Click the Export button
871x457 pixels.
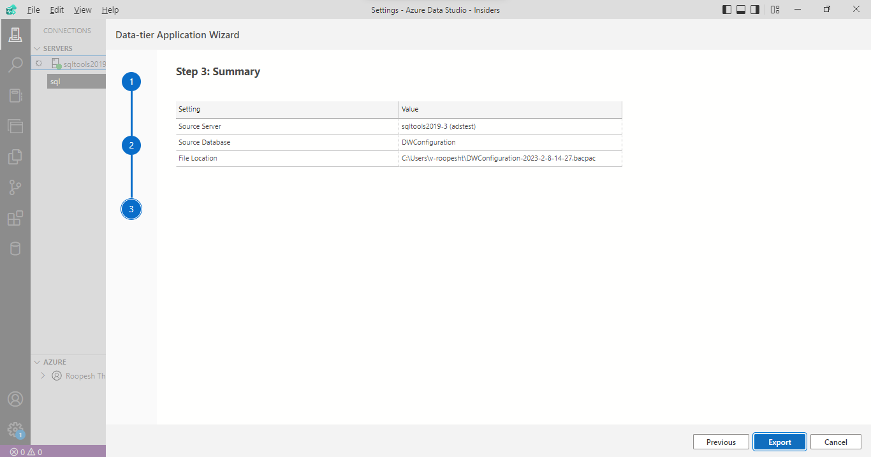pos(779,441)
